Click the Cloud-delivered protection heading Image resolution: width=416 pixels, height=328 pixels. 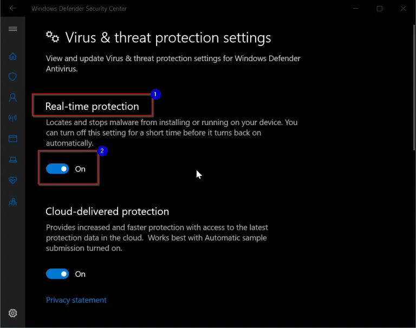pyautogui.click(x=107, y=211)
